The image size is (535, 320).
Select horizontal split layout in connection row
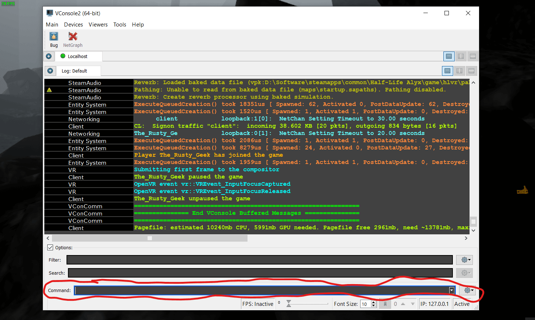point(473,56)
